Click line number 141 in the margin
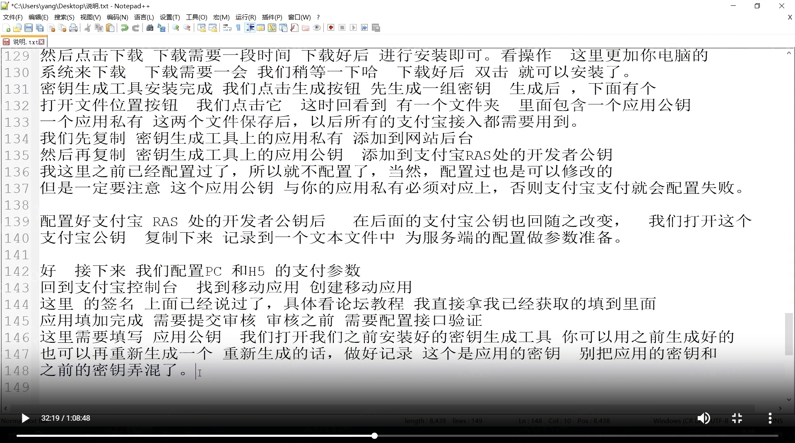 tap(17, 255)
